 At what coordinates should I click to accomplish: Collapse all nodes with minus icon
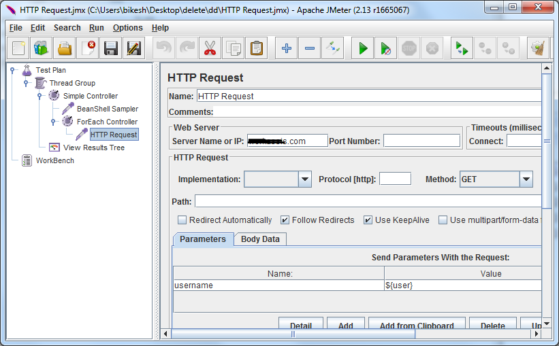(309, 48)
